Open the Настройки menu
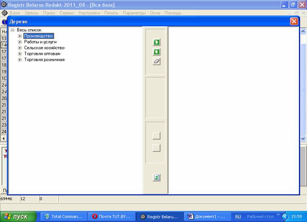307x222 pixels. tap(89, 13)
